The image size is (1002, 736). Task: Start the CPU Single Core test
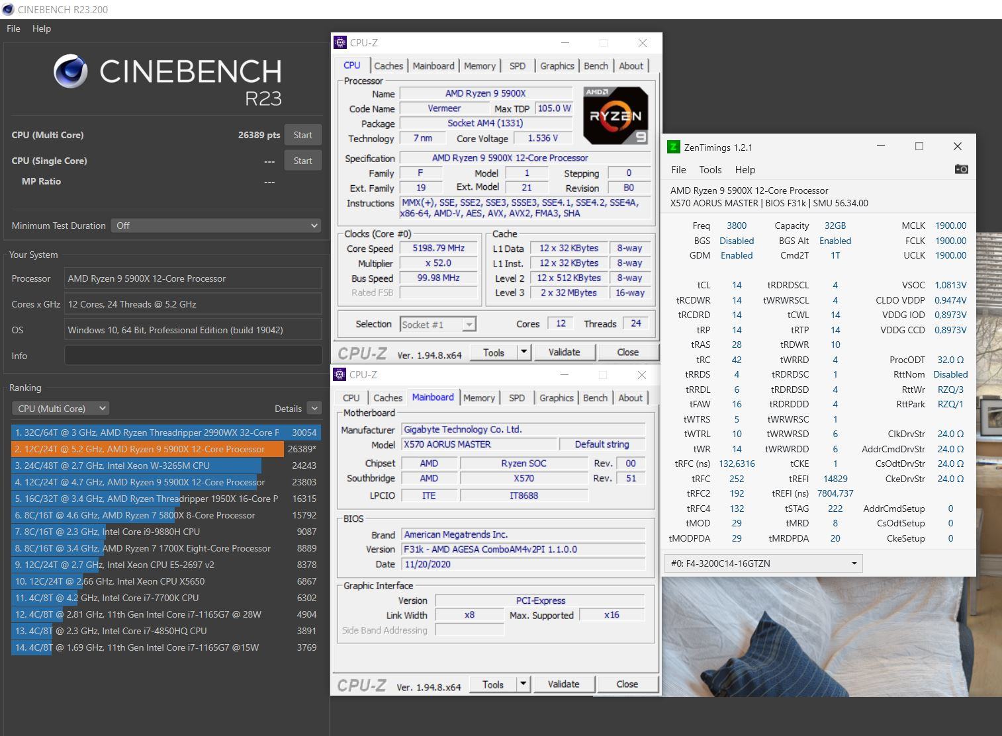pyautogui.click(x=303, y=161)
